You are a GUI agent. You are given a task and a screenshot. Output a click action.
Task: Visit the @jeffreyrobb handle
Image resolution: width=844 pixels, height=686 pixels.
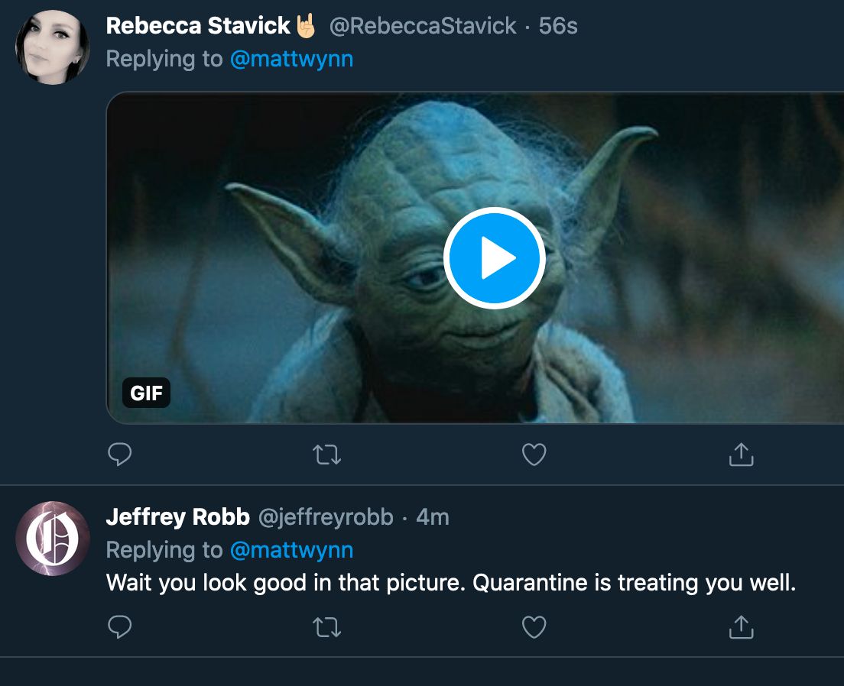coord(326,517)
